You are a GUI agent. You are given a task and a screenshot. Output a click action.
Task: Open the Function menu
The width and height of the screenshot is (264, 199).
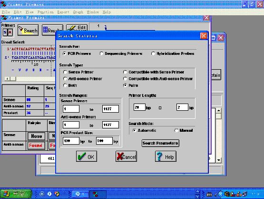pos(45,12)
